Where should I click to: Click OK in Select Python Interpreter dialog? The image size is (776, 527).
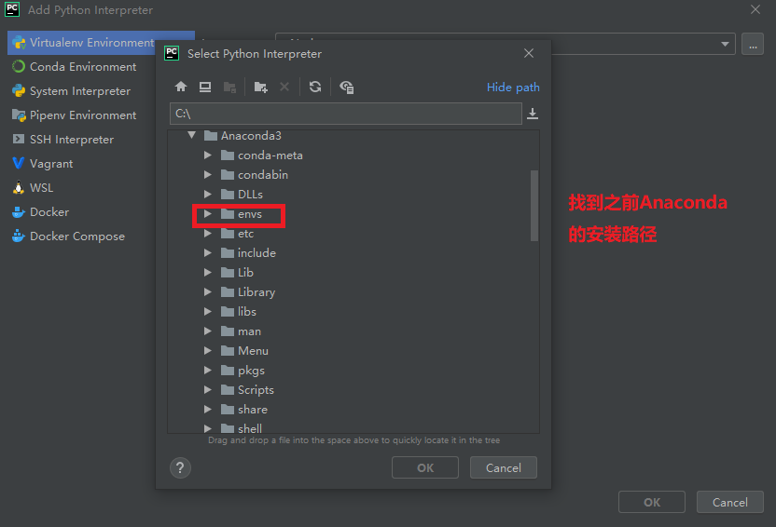pos(425,467)
